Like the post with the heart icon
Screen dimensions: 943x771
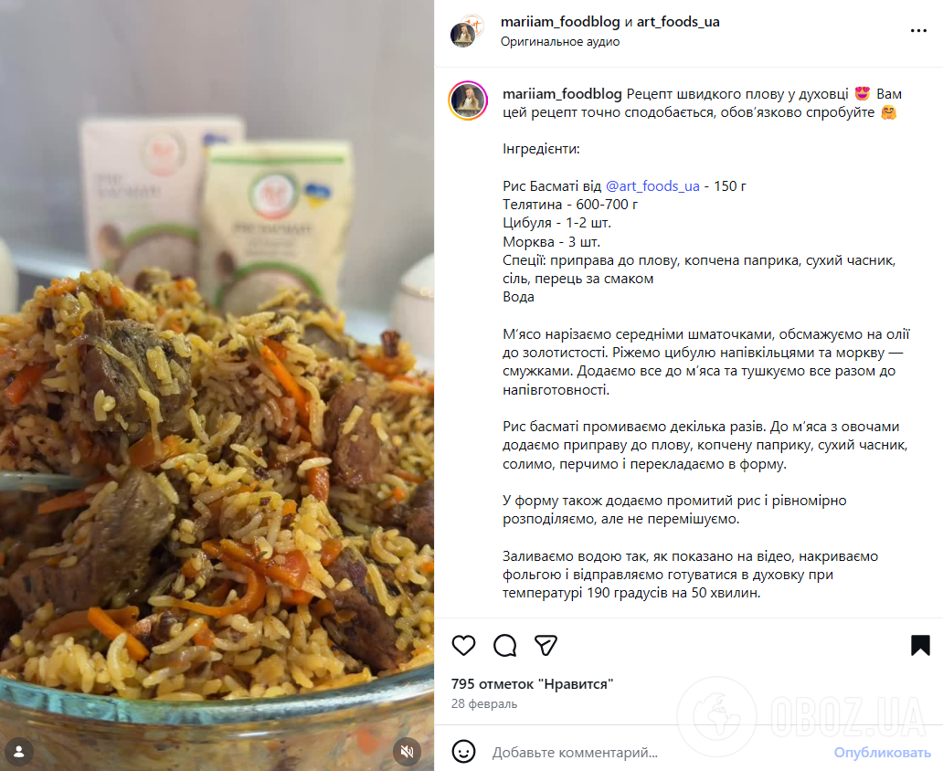click(x=463, y=645)
